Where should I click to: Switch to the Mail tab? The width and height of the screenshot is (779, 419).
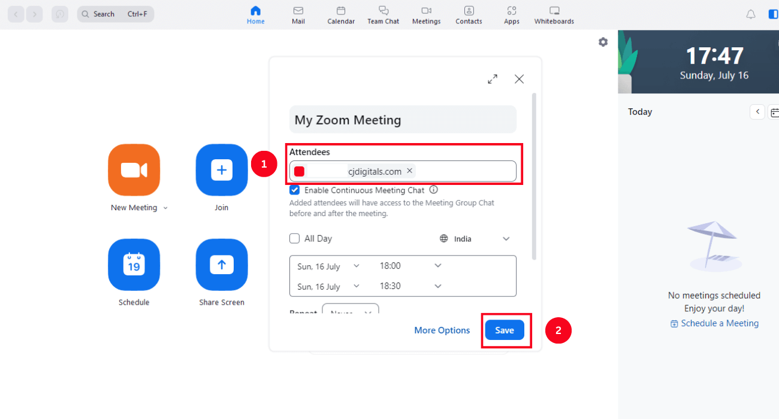pyautogui.click(x=298, y=15)
